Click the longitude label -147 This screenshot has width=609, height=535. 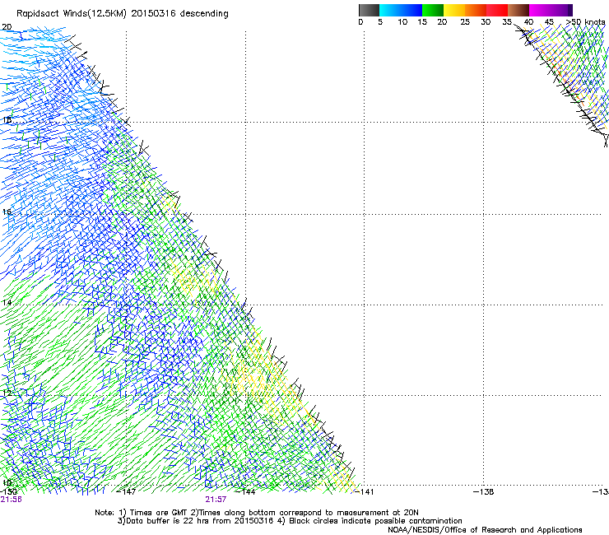point(126,491)
